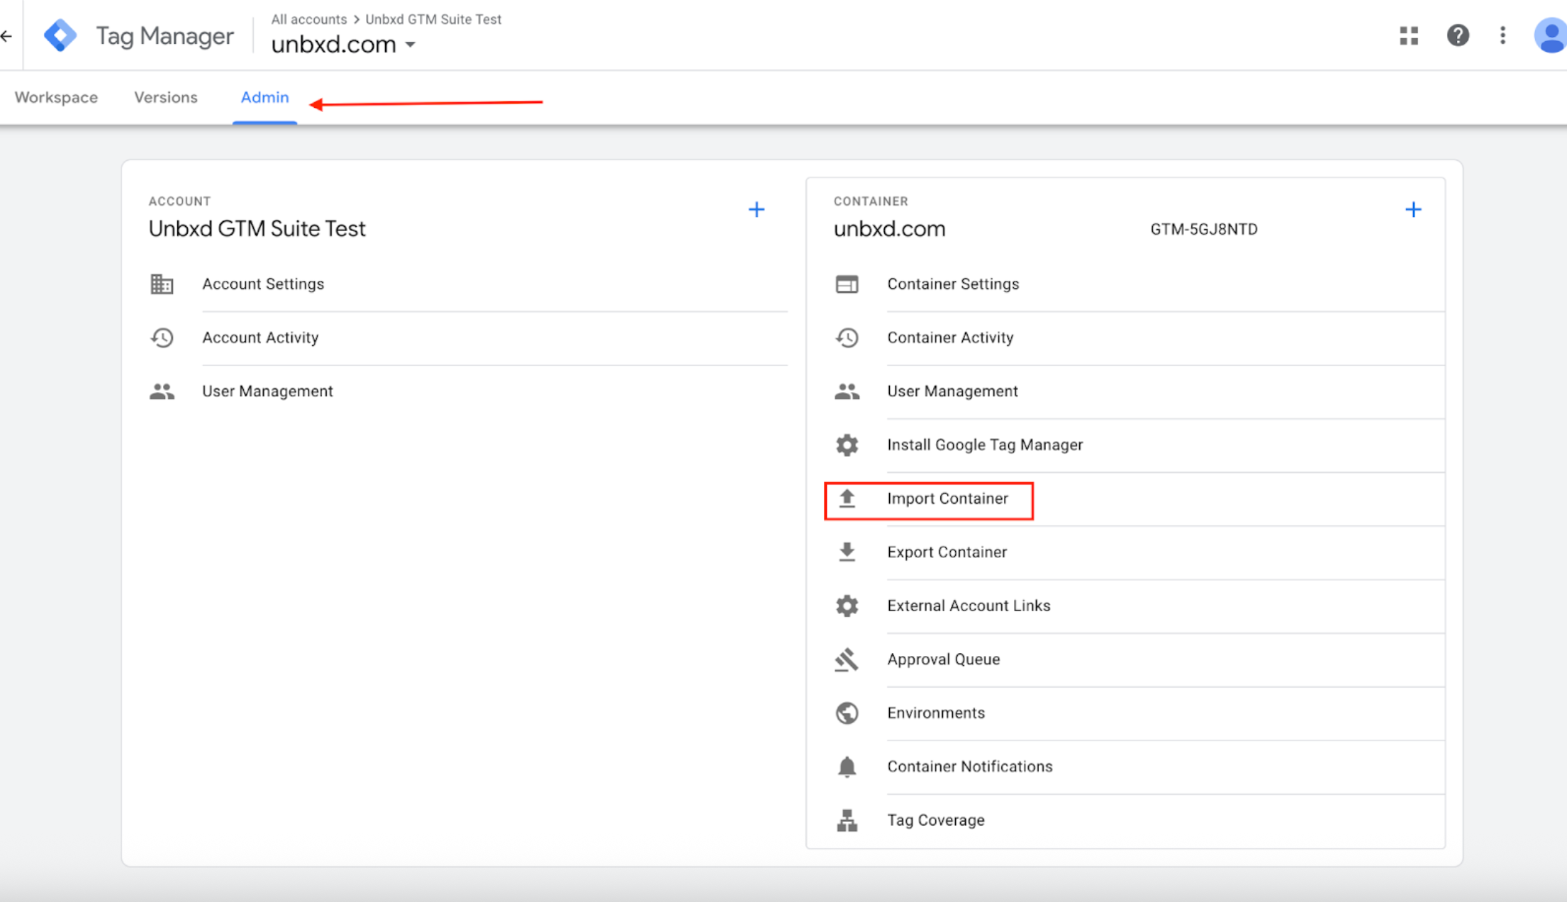Viewport: 1567px width, 902px height.
Task: Click the Approval Queue gavel icon
Action: pyautogui.click(x=847, y=659)
